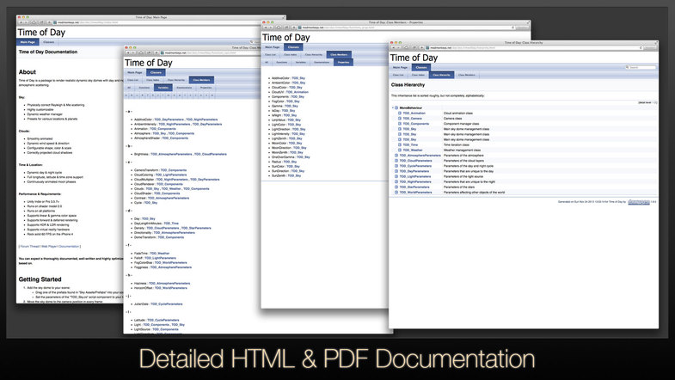Viewport: 675px width, 380px height.
Task: Open TOD_AtmosphereParameters link in hierarchy
Action: (420, 156)
